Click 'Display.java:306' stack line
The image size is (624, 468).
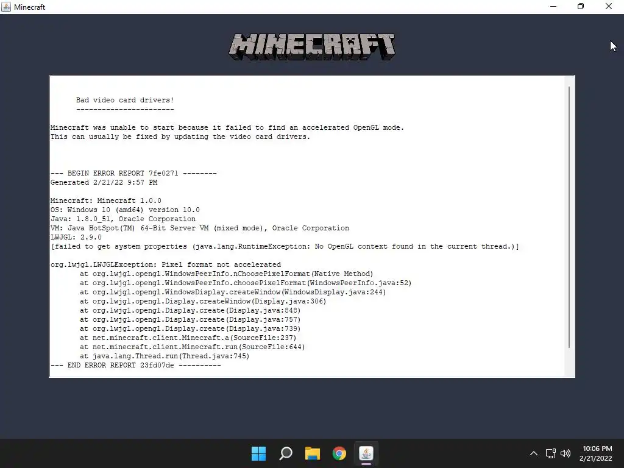click(203, 301)
